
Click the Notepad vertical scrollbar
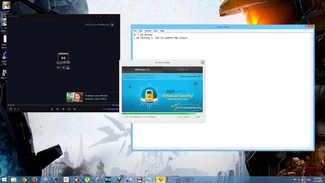click(312, 90)
